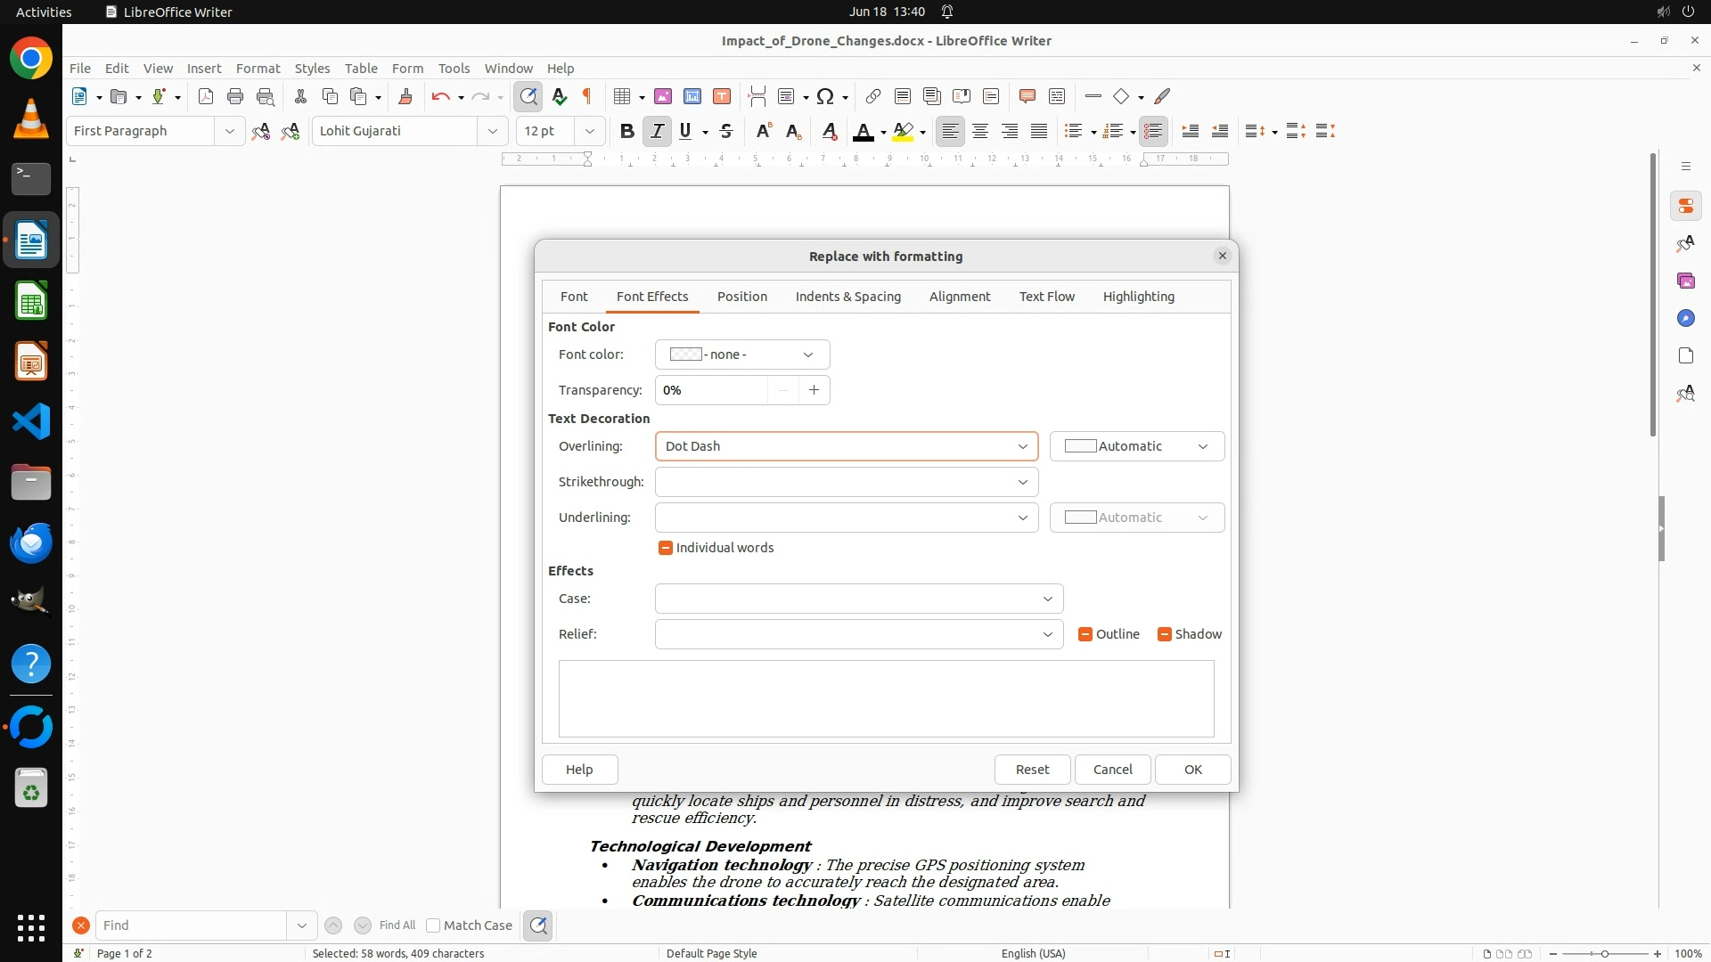Open the Styles menu
This screenshot has width=1711, height=962.
point(312,68)
